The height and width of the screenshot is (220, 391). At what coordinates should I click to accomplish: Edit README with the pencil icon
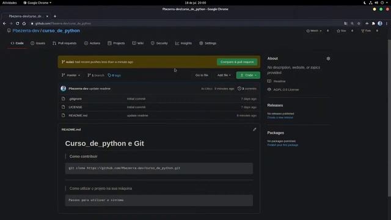coord(254,130)
